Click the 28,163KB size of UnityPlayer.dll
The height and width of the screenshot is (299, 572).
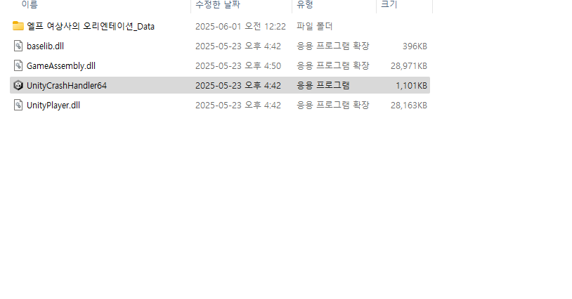click(408, 105)
